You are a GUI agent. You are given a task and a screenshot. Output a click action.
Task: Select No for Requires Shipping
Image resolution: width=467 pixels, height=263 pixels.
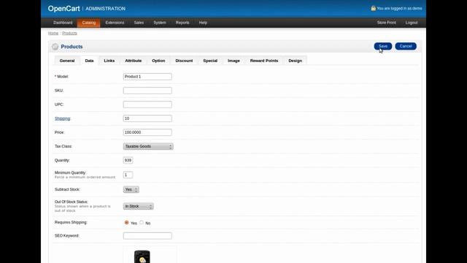pyautogui.click(x=142, y=222)
